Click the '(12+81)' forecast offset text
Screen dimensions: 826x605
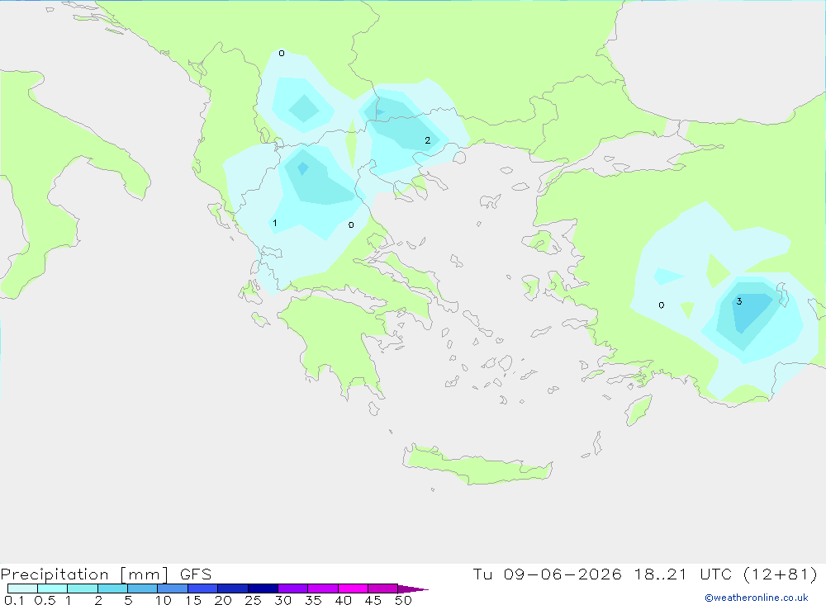point(781,574)
